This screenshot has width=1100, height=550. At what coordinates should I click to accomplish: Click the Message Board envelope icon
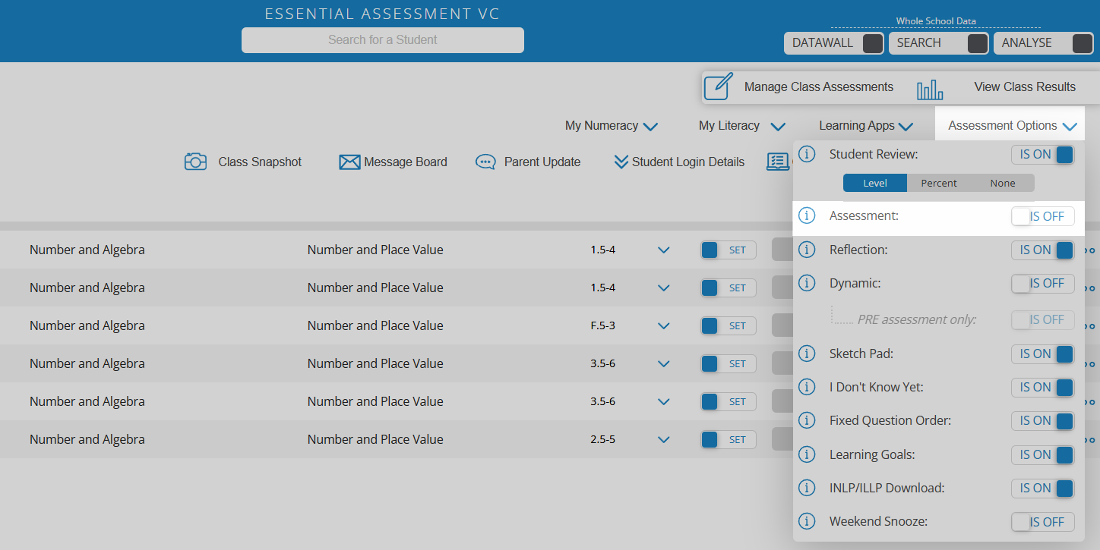[349, 162]
